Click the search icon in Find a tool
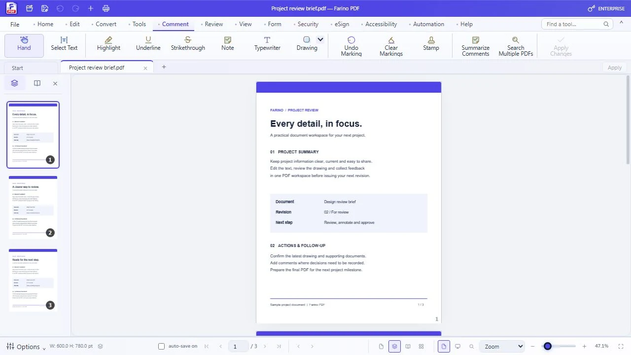The height and width of the screenshot is (355, 631). [x=606, y=24]
